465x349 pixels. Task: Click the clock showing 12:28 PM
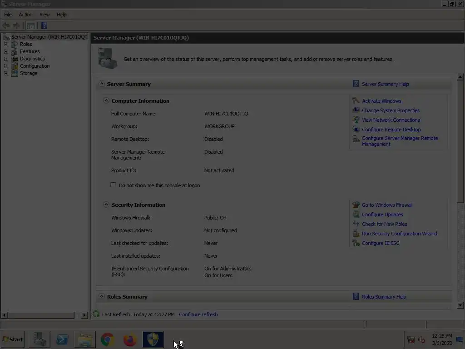[x=442, y=336]
